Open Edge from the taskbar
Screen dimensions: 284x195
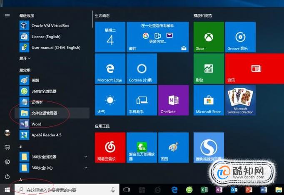tap(174, 190)
